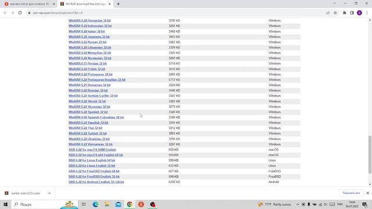The width and height of the screenshot is (372, 209).
Task: Open RAR 6.22 for macOS ARM English
Action: 92,150
